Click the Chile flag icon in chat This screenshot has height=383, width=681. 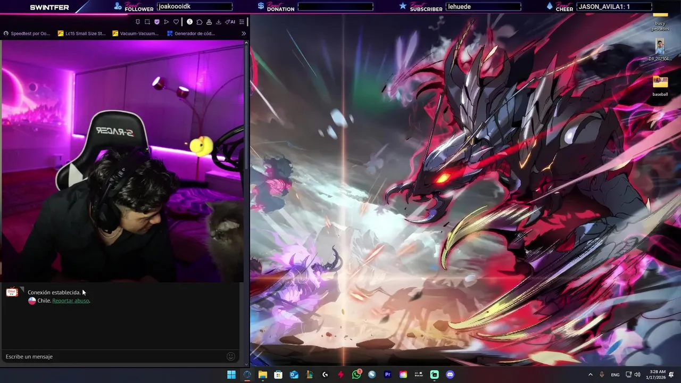point(32,301)
